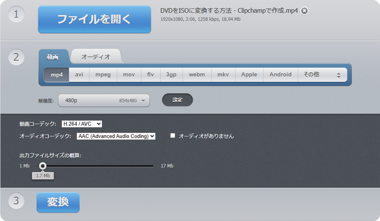Select the webm format
The image size is (380, 221).
(x=197, y=74)
